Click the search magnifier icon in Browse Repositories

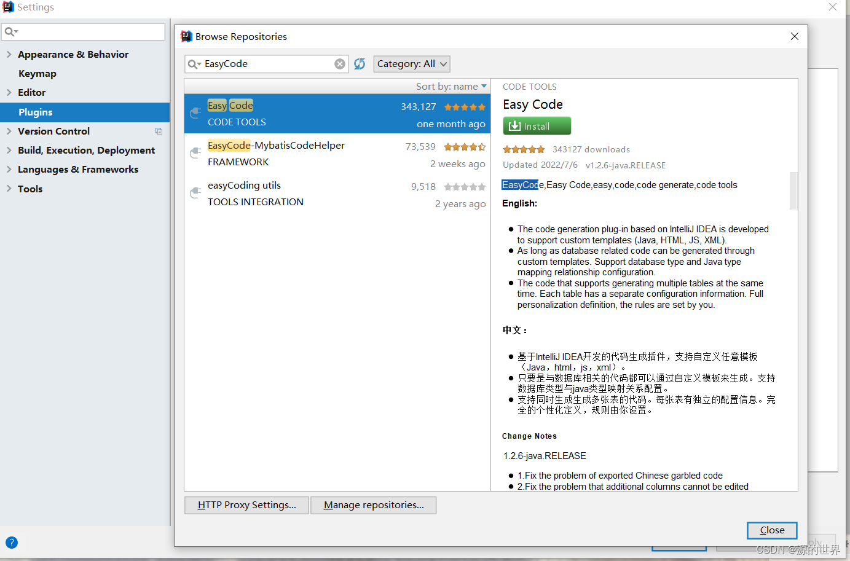194,64
